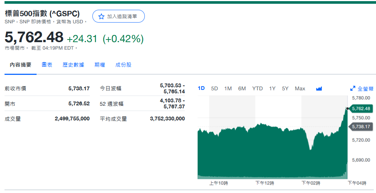Set chart range to 1M
This screenshot has width=376, height=193.
[x=228, y=88]
